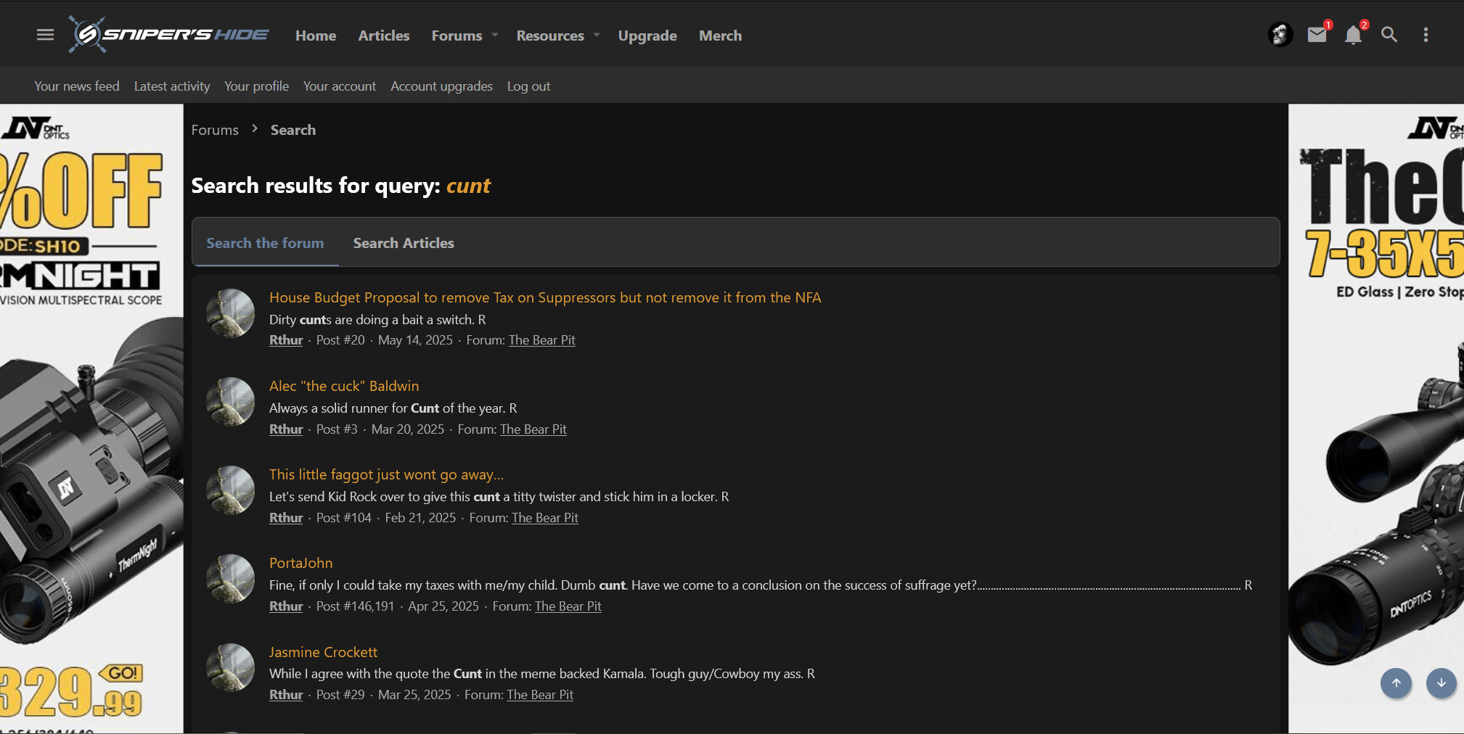The image size is (1464, 734).
Task: Select the Search the forum tab
Action: coord(265,243)
